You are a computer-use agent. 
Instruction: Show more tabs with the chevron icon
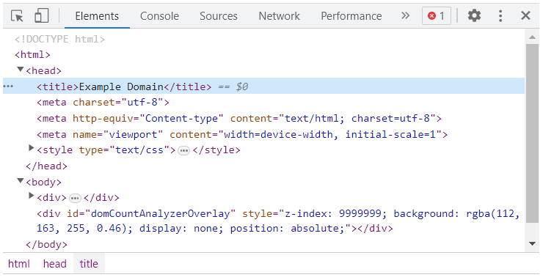pos(406,15)
